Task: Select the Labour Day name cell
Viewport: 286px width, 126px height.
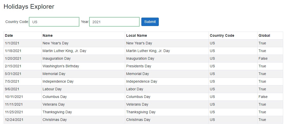Action: tap(52, 89)
